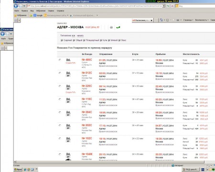215x172 pixels.
Task: Click the Google favorites bar shortcut
Action: pyautogui.click(x=38, y=15)
